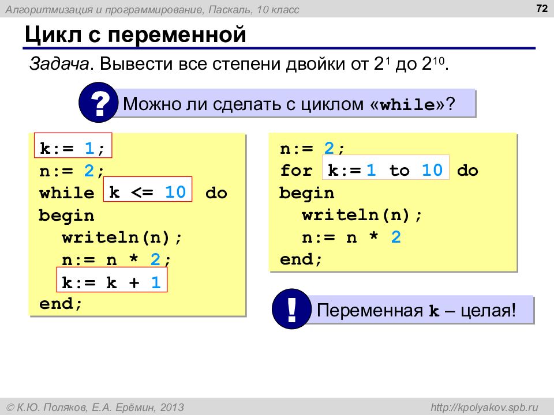
Task: Click the task statement 'Вывести все степени двойки'
Action: pos(222,64)
